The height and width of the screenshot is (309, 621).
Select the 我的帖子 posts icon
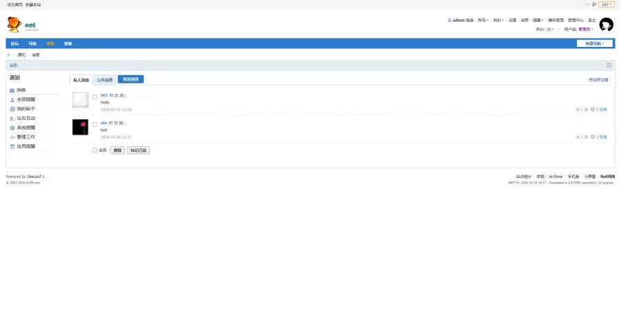(12, 109)
